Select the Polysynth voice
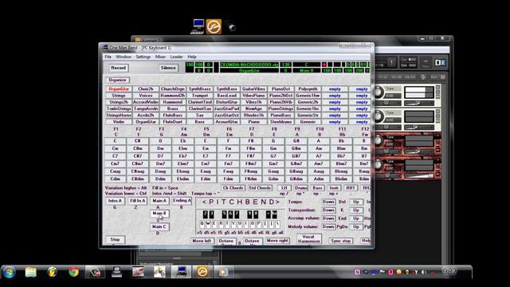Image resolution: width=510 pixels, height=287 pixels. click(308, 89)
